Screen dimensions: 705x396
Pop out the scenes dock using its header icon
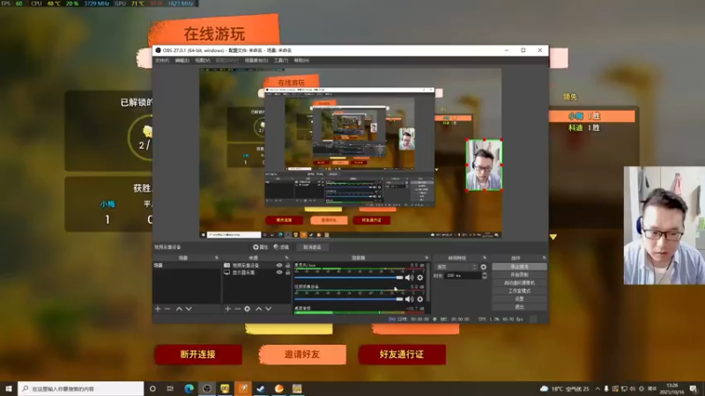click(217, 258)
